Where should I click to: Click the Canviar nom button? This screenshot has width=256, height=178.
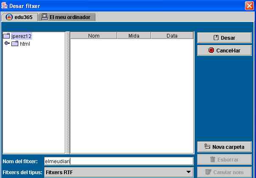coord(224,172)
